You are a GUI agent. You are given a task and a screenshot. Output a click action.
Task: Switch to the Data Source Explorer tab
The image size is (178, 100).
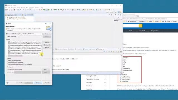tap(61, 49)
